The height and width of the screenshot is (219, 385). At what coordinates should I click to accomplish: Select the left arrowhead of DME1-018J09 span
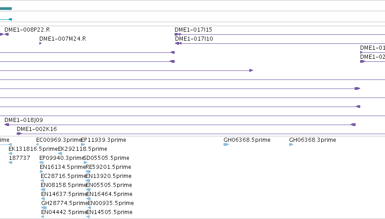pos(7,125)
